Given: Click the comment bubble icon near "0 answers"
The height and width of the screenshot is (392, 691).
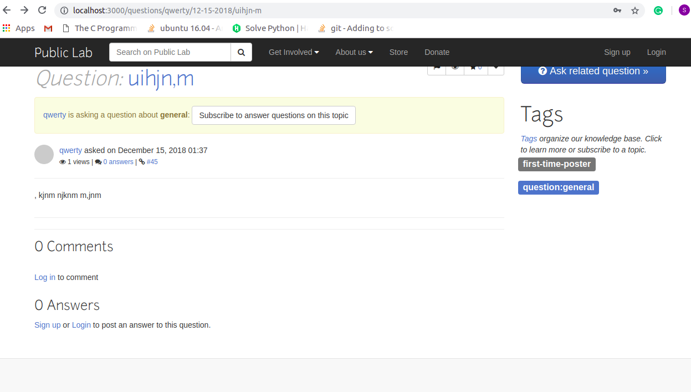Looking at the screenshot, I should 98,161.
